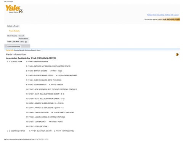Open the User Settings link
This screenshot has width=183, height=142.
pos(161,15)
